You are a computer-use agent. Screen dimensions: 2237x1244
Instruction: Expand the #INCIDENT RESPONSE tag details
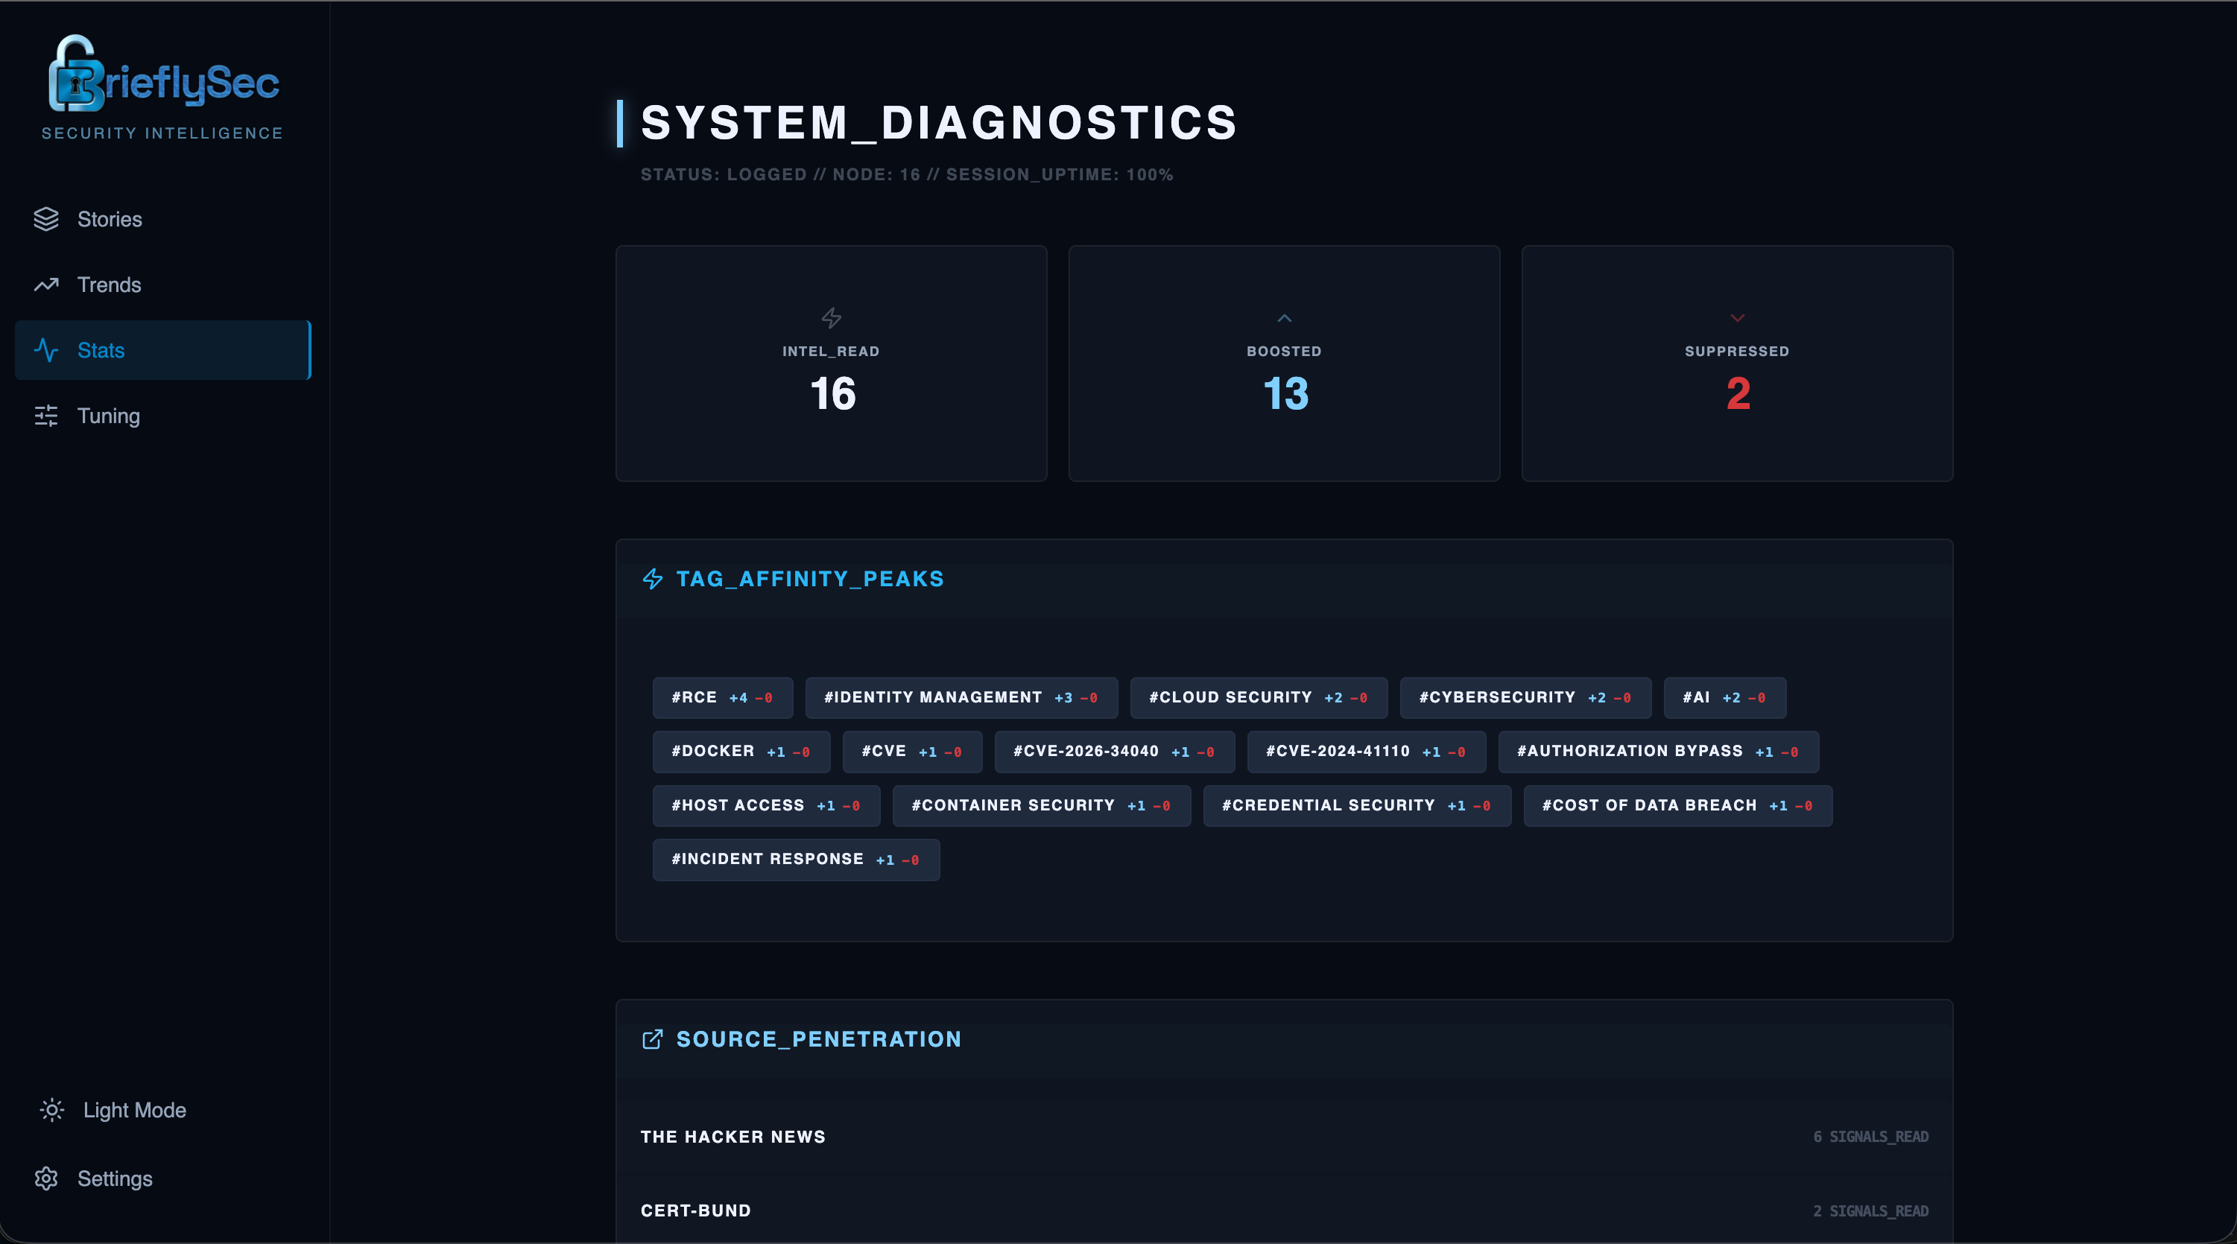[x=795, y=860]
